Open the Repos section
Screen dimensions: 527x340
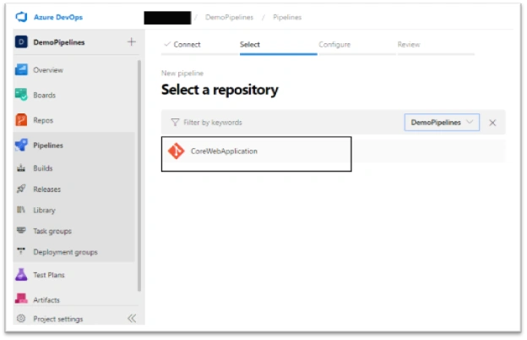coord(43,120)
